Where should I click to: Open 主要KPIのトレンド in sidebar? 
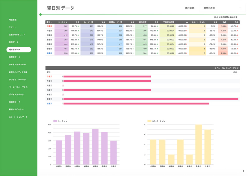click(x=17, y=35)
